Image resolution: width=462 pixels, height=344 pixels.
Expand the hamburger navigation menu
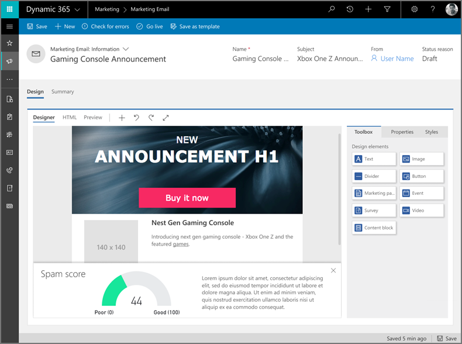9,27
